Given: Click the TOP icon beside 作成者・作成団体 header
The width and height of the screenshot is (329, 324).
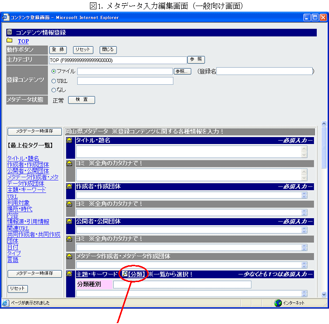Looking at the screenshot, I should pyautogui.click(x=69, y=186).
